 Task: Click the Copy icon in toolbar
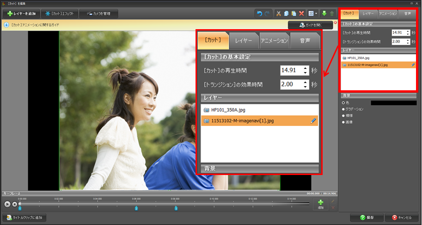[286, 14]
